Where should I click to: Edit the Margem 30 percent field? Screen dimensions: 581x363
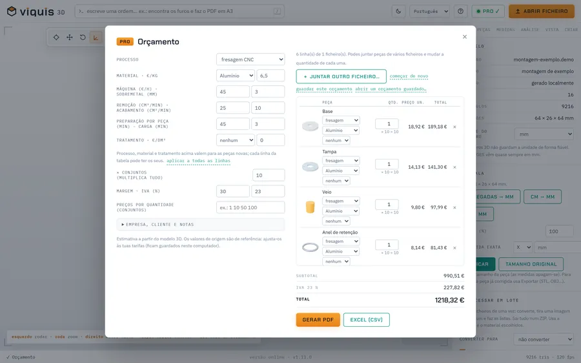pos(232,191)
